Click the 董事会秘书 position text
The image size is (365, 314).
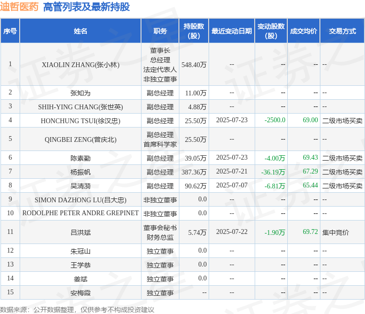click(x=160, y=228)
